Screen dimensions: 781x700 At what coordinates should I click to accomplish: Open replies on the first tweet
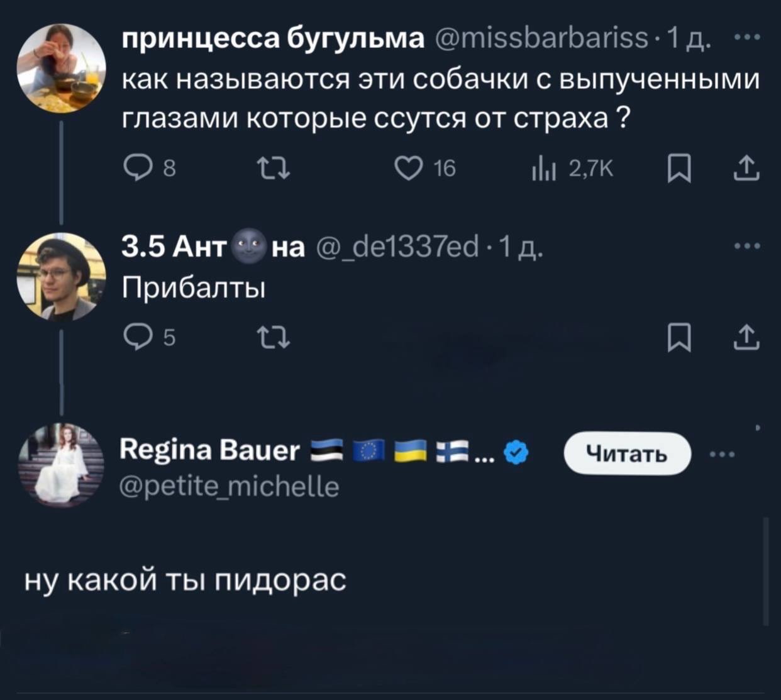[x=135, y=168]
